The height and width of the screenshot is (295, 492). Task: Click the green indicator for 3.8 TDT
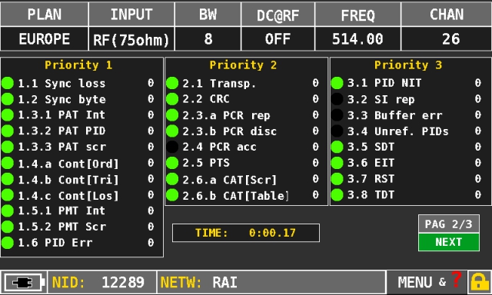click(x=337, y=195)
